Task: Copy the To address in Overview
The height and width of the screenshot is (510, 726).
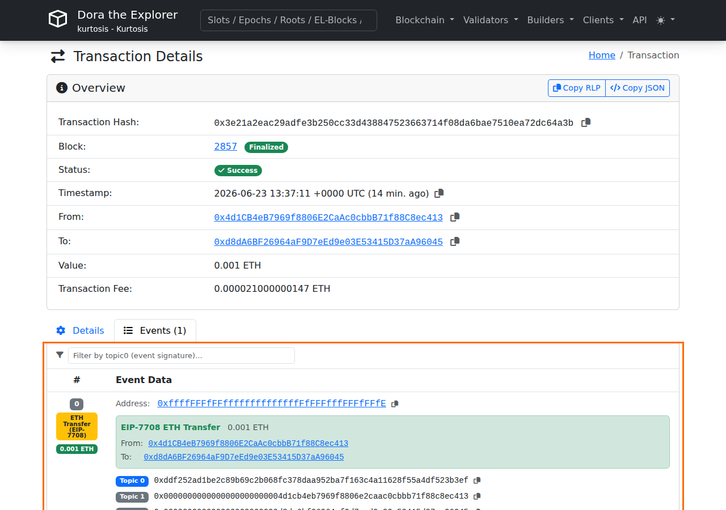Action: click(x=455, y=241)
